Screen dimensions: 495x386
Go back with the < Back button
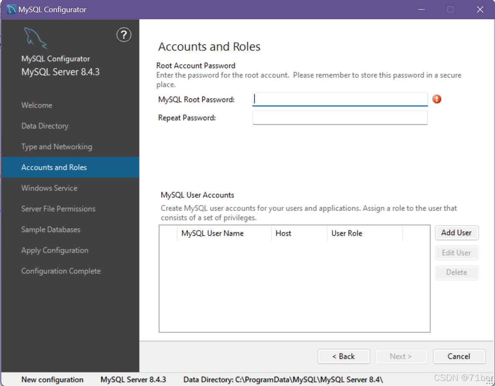(344, 356)
